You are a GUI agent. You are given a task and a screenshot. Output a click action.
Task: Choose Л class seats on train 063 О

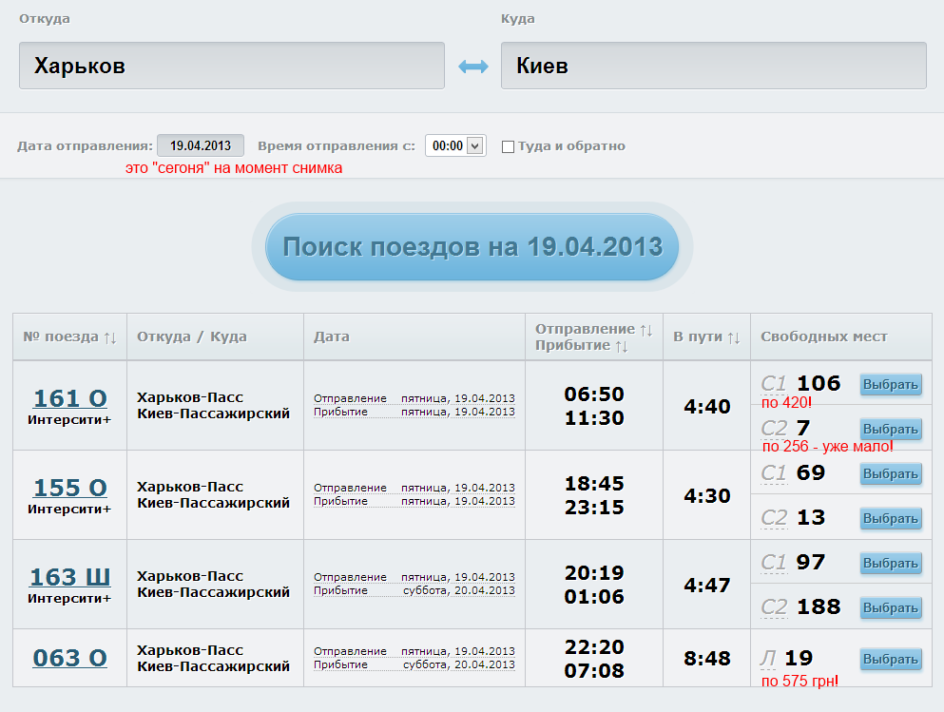point(891,659)
